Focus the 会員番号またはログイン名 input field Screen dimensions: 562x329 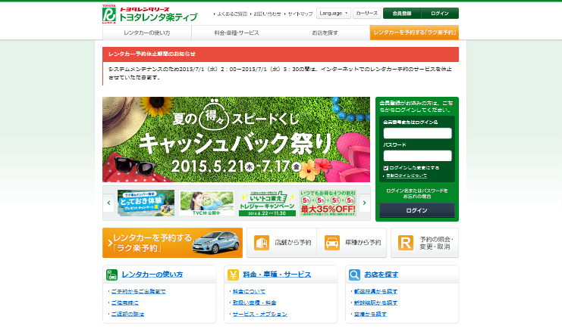417,133
